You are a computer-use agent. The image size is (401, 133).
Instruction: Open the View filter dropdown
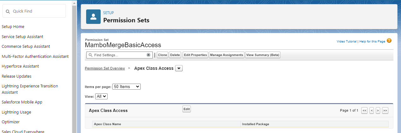pos(101,97)
